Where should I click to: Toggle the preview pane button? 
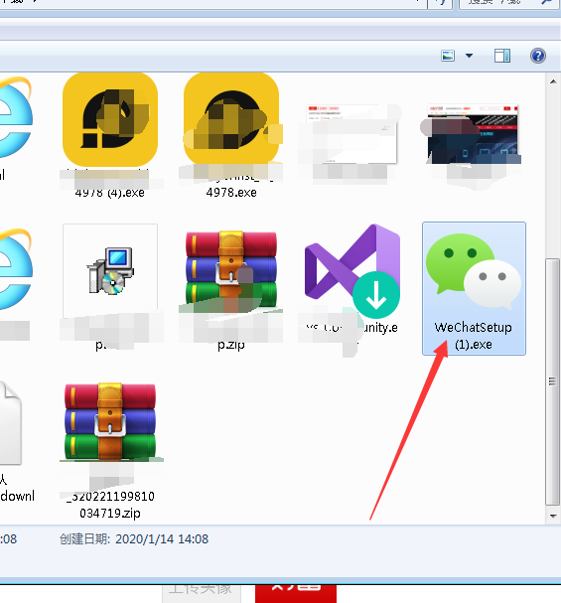click(502, 56)
